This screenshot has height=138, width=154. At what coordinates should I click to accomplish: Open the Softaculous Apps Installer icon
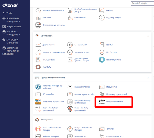coord(38,102)
